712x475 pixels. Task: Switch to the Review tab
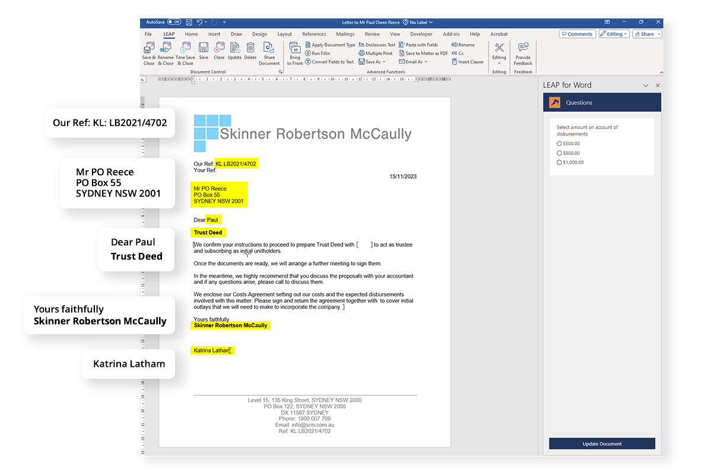click(x=373, y=34)
